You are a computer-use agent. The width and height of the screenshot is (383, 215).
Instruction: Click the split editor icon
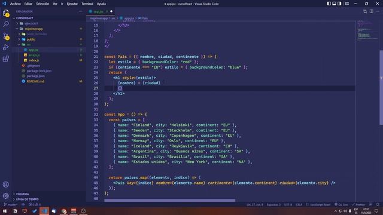[x=371, y=11]
